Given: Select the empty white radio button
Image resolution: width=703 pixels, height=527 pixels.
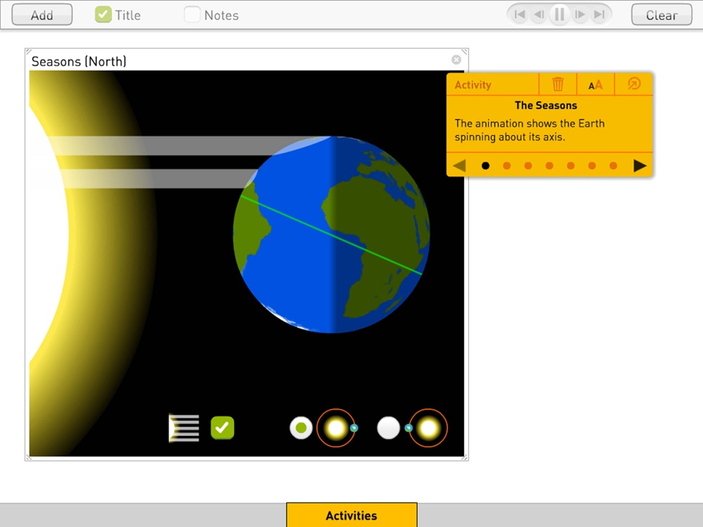Looking at the screenshot, I should [x=388, y=428].
